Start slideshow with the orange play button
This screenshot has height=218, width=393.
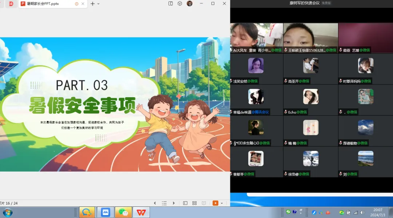215,203
